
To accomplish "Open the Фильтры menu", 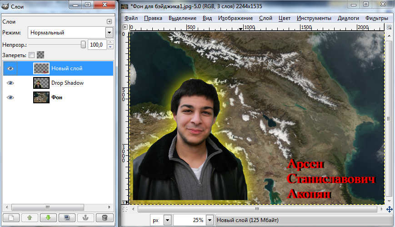I will coord(377,18).
